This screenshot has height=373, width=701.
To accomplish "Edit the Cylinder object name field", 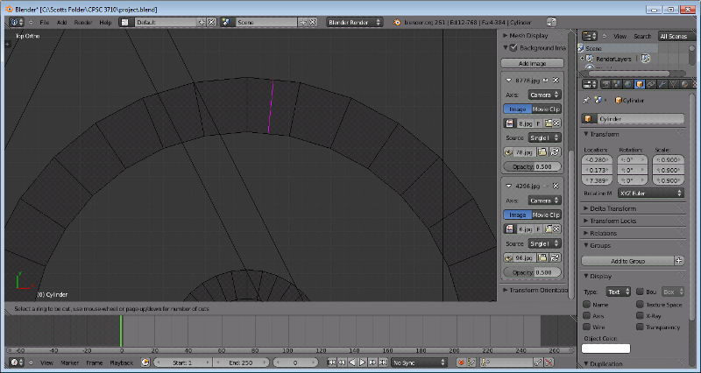I will pyautogui.click(x=641, y=119).
